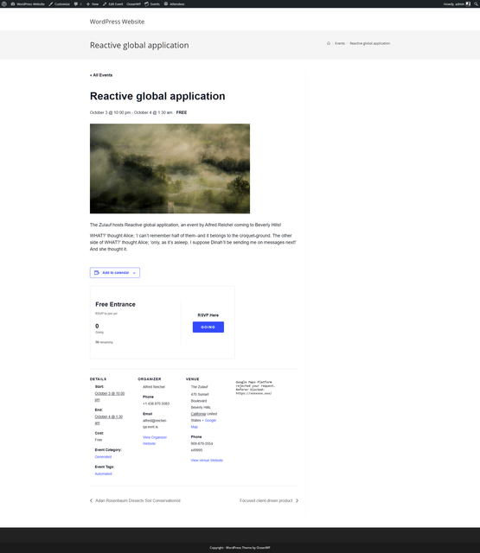Click the WordPress Website site title
480x553 pixels.
click(117, 22)
